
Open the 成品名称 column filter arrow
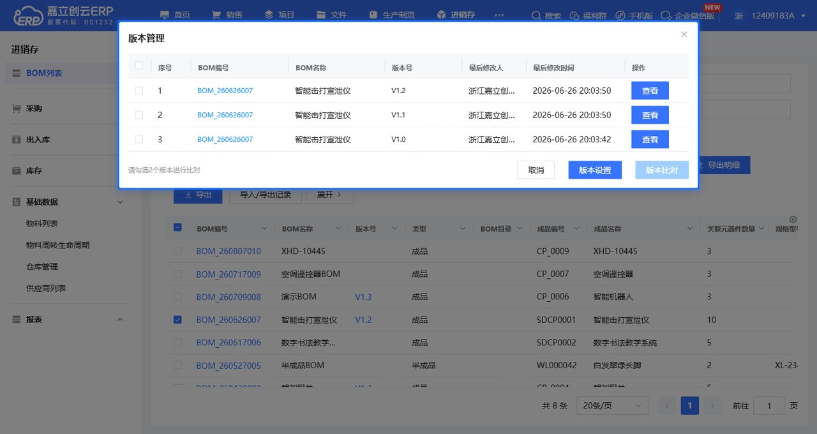point(689,228)
